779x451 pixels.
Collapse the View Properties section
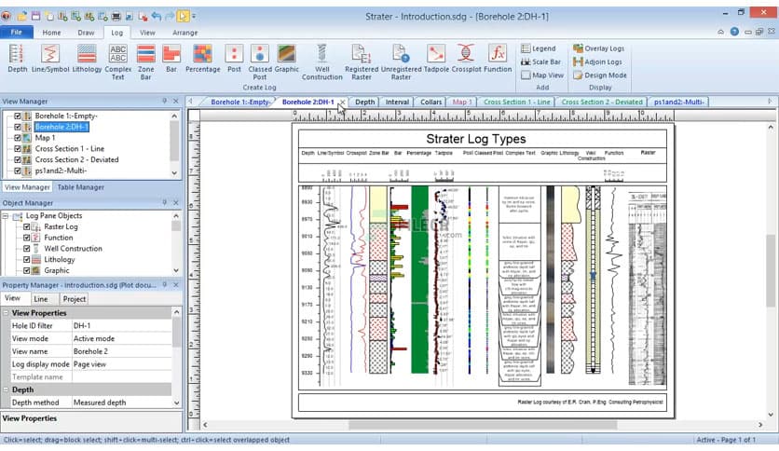pos(7,313)
